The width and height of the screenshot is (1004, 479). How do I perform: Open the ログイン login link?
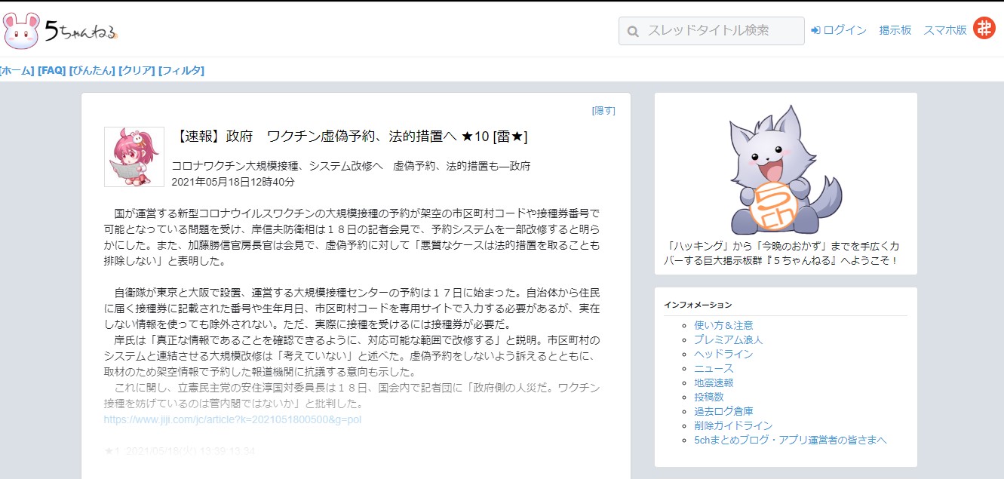[839, 30]
